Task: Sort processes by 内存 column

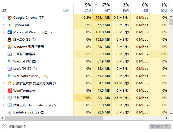Action: tap(102, 8)
